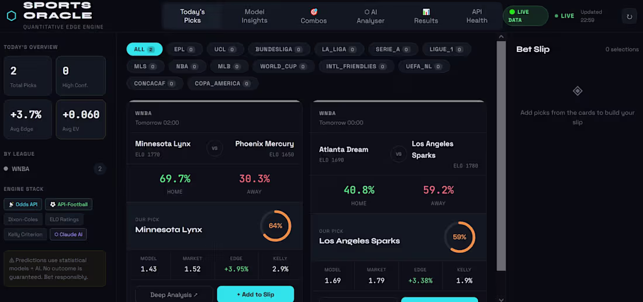Viewport: 643px width, 302px height.
Task: Click the 59.2% away probability
Action: tap(438, 190)
